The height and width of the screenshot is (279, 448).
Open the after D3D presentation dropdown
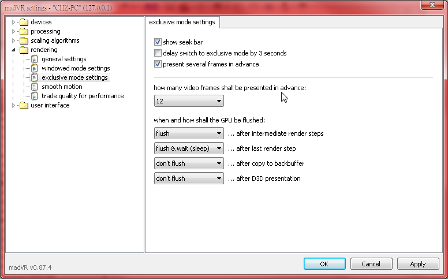click(189, 178)
